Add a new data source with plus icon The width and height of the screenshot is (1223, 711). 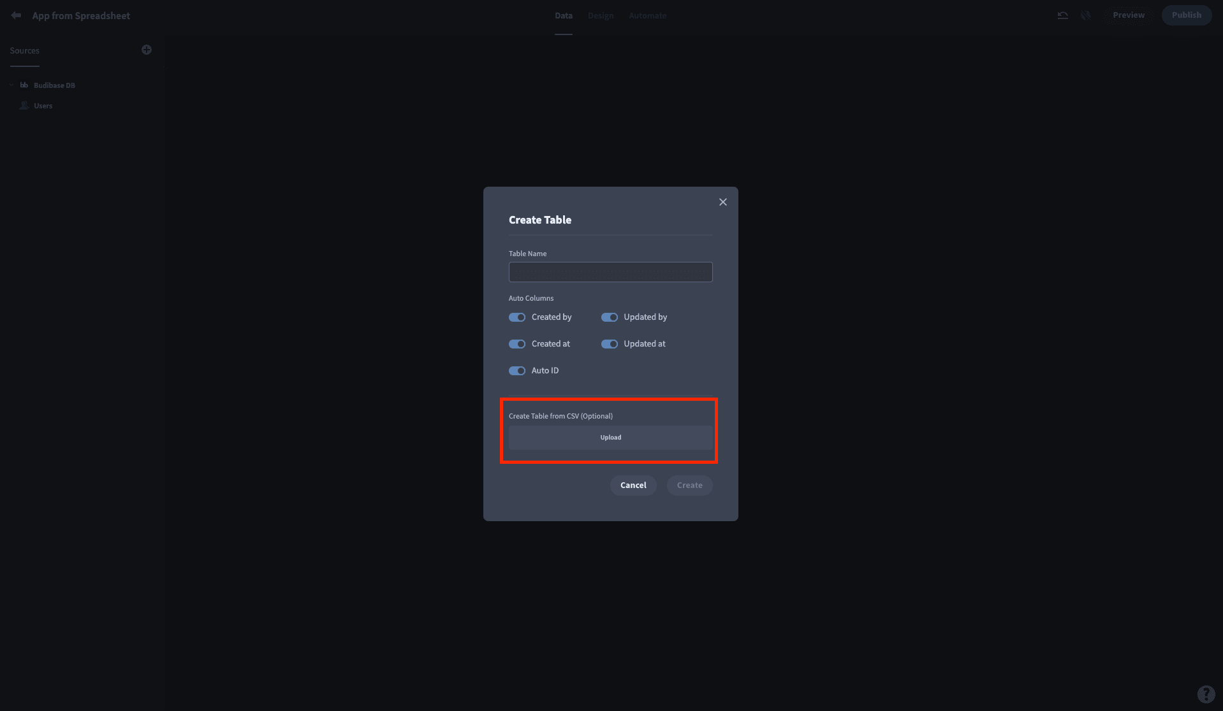coord(147,50)
